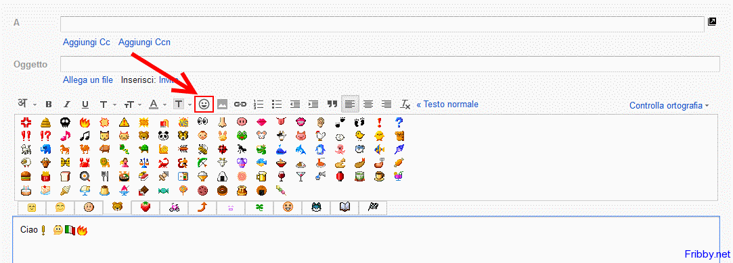This screenshot has height=263, width=733.
Task: Click the insert link chain icon
Action: (240, 105)
